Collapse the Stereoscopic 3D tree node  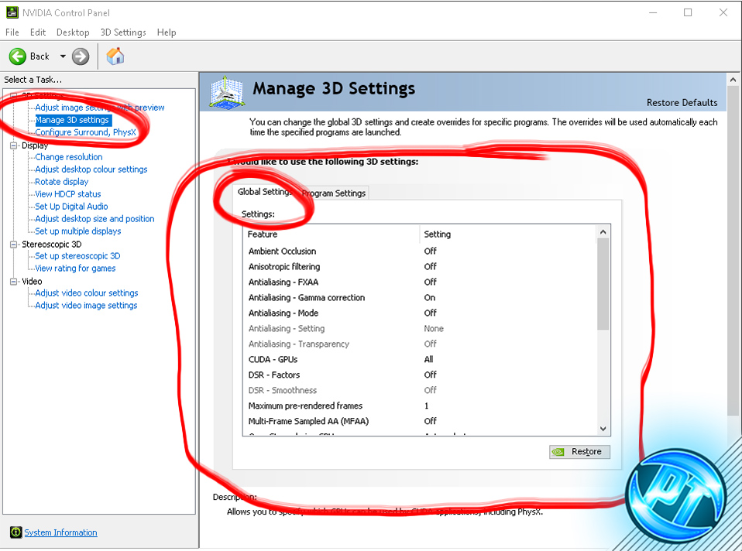(14, 244)
